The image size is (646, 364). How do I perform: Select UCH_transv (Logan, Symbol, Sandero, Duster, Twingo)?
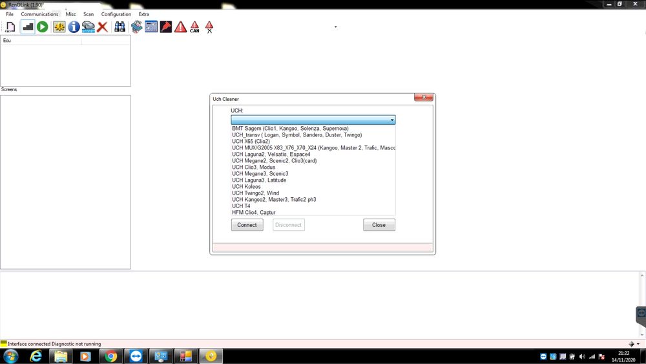click(x=313, y=134)
